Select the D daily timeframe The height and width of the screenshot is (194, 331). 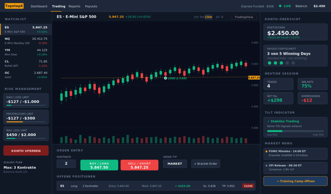(222, 17)
